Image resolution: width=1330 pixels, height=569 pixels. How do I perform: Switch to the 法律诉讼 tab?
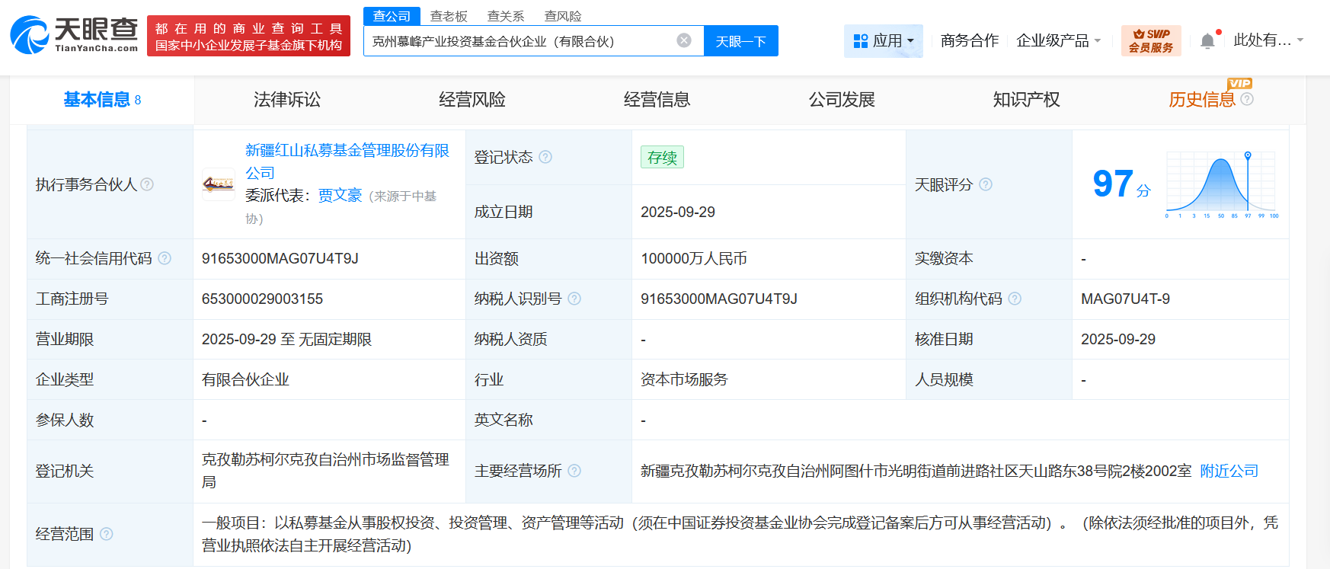coord(287,100)
